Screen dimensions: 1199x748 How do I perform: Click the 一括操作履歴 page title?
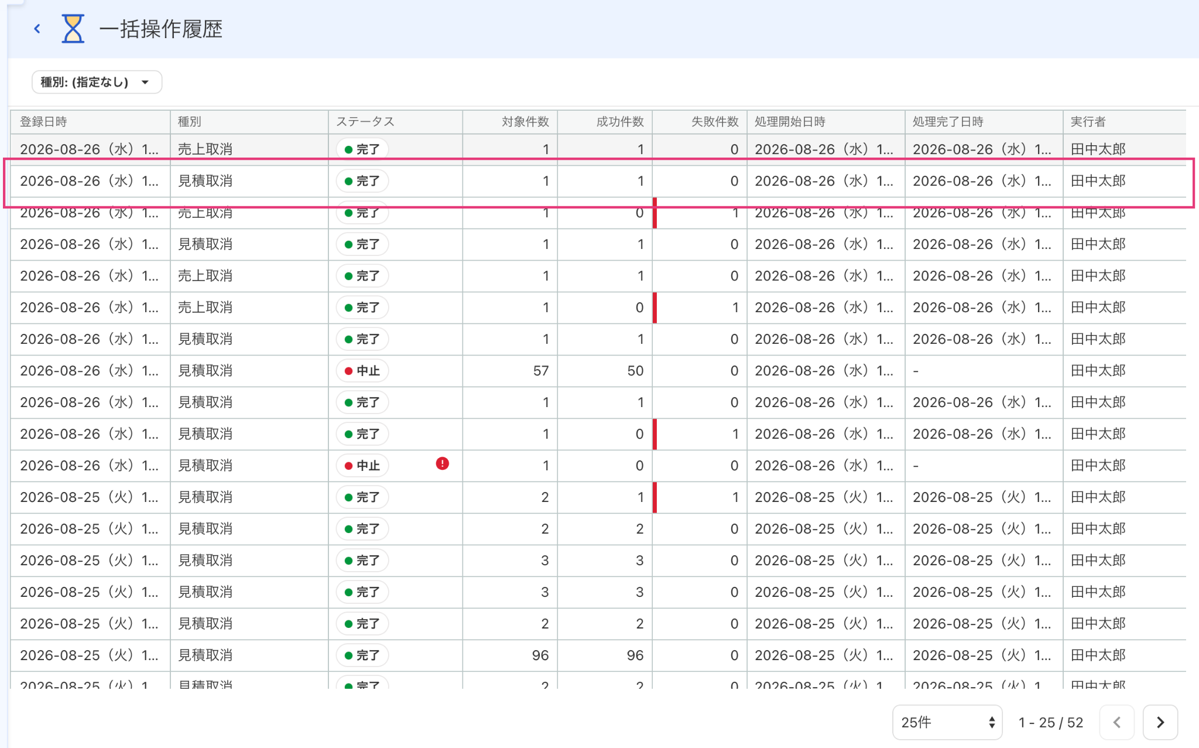point(160,29)
